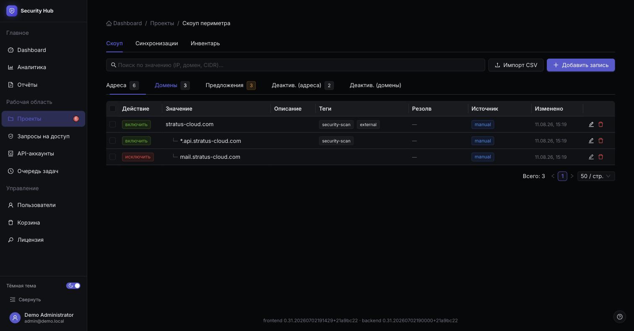Check the mail.stratus-cloud.com row checkbox
The height and width of the screenshot is (331, 634).
click(112, 157)
